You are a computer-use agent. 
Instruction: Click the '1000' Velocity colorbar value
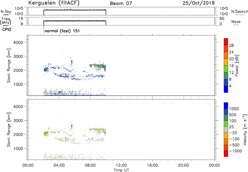point(234,109)
